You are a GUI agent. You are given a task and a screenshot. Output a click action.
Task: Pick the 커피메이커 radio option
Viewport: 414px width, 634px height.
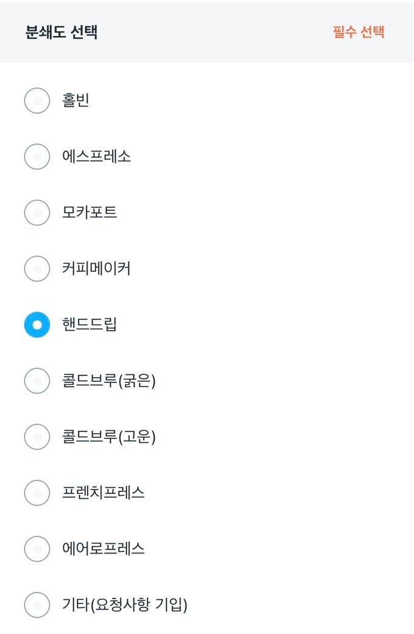[x=37, y=269]
